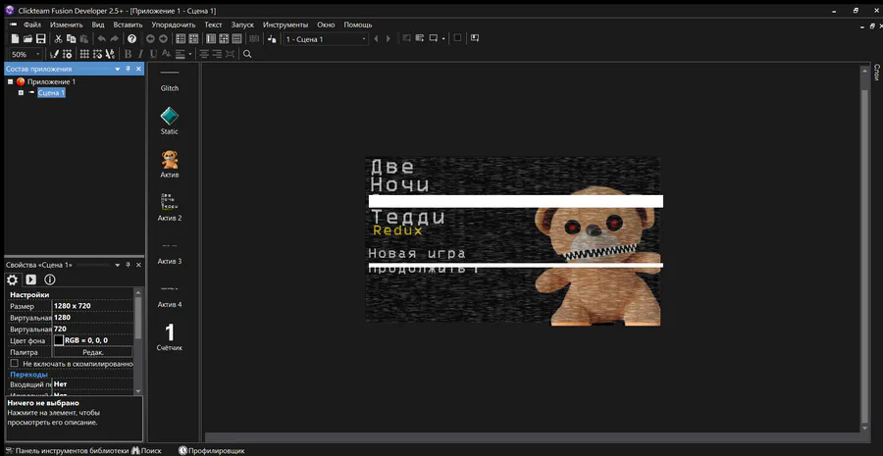
Task: Open the runtime options properties tab
Action: click(31, 279)
